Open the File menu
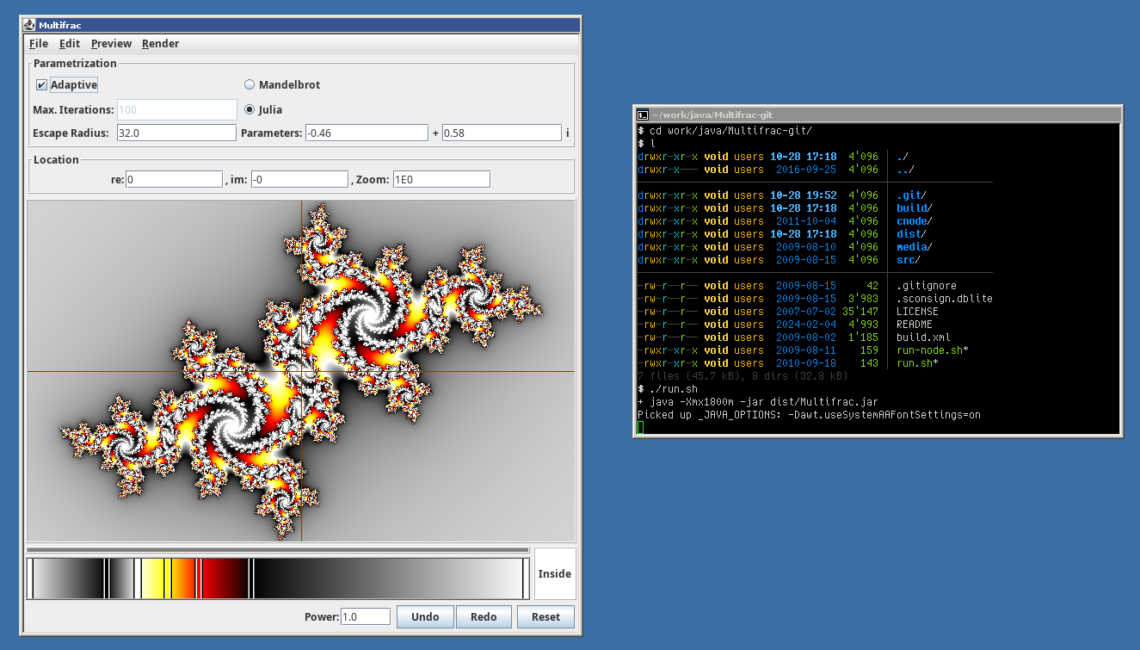The height and width of the screenshot is (650, 1140). pyautogui.click(x=39, y=44)
